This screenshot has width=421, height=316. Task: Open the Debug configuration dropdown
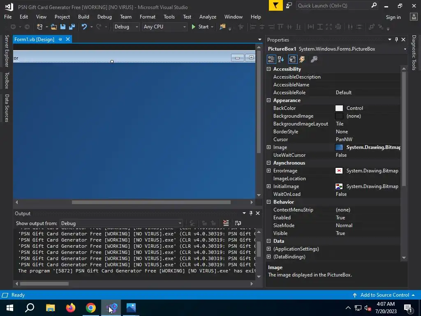click(126, 27)
